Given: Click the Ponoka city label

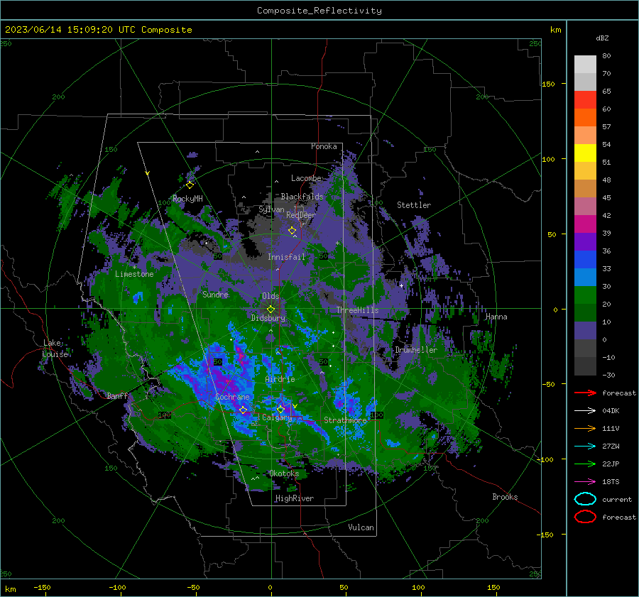Looking at the screenshot, I should (324, 146).
